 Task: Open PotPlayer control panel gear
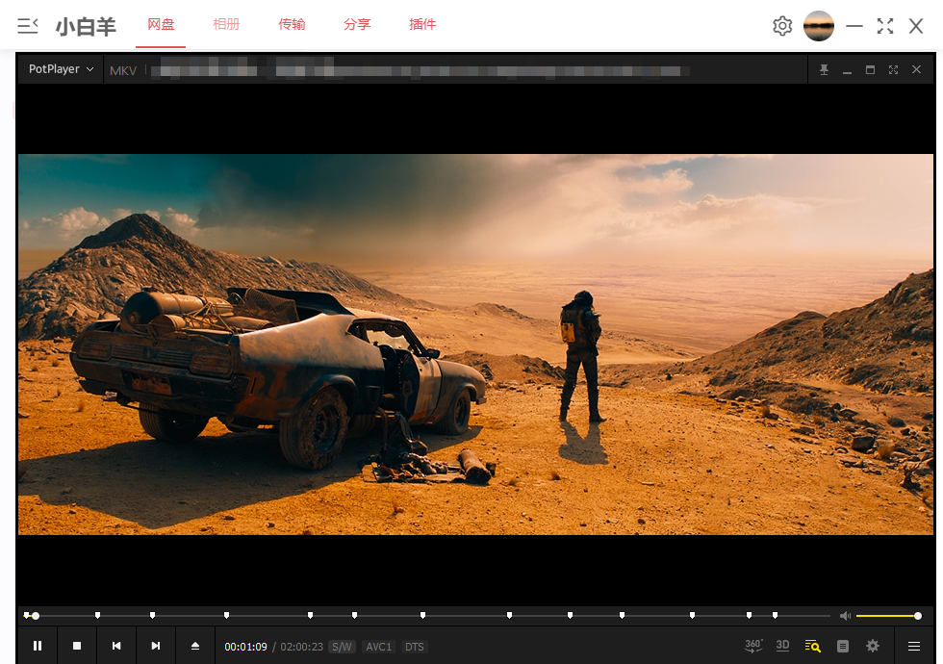pyautogui.click(x=873, y=646)
